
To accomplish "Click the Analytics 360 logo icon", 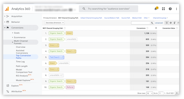I will [x=7, y=9].
